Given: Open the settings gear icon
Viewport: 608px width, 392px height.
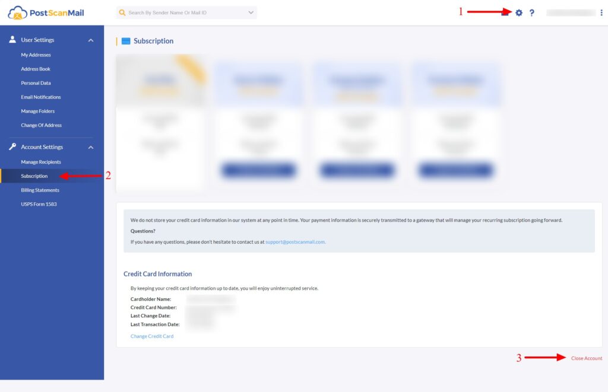Looking at the screenshot, I should point(518,11).
